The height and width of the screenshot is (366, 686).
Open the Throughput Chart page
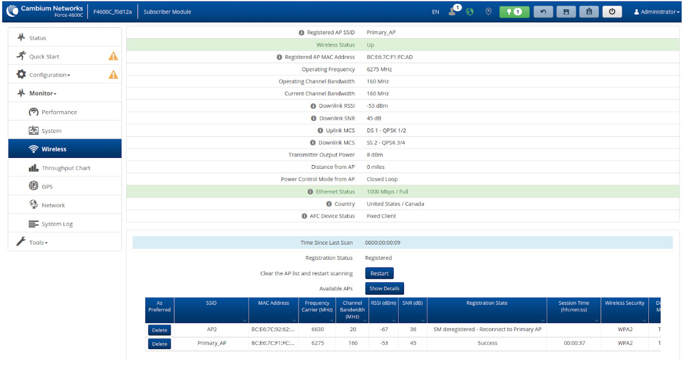pyautogui.click(x=66, y=168)
